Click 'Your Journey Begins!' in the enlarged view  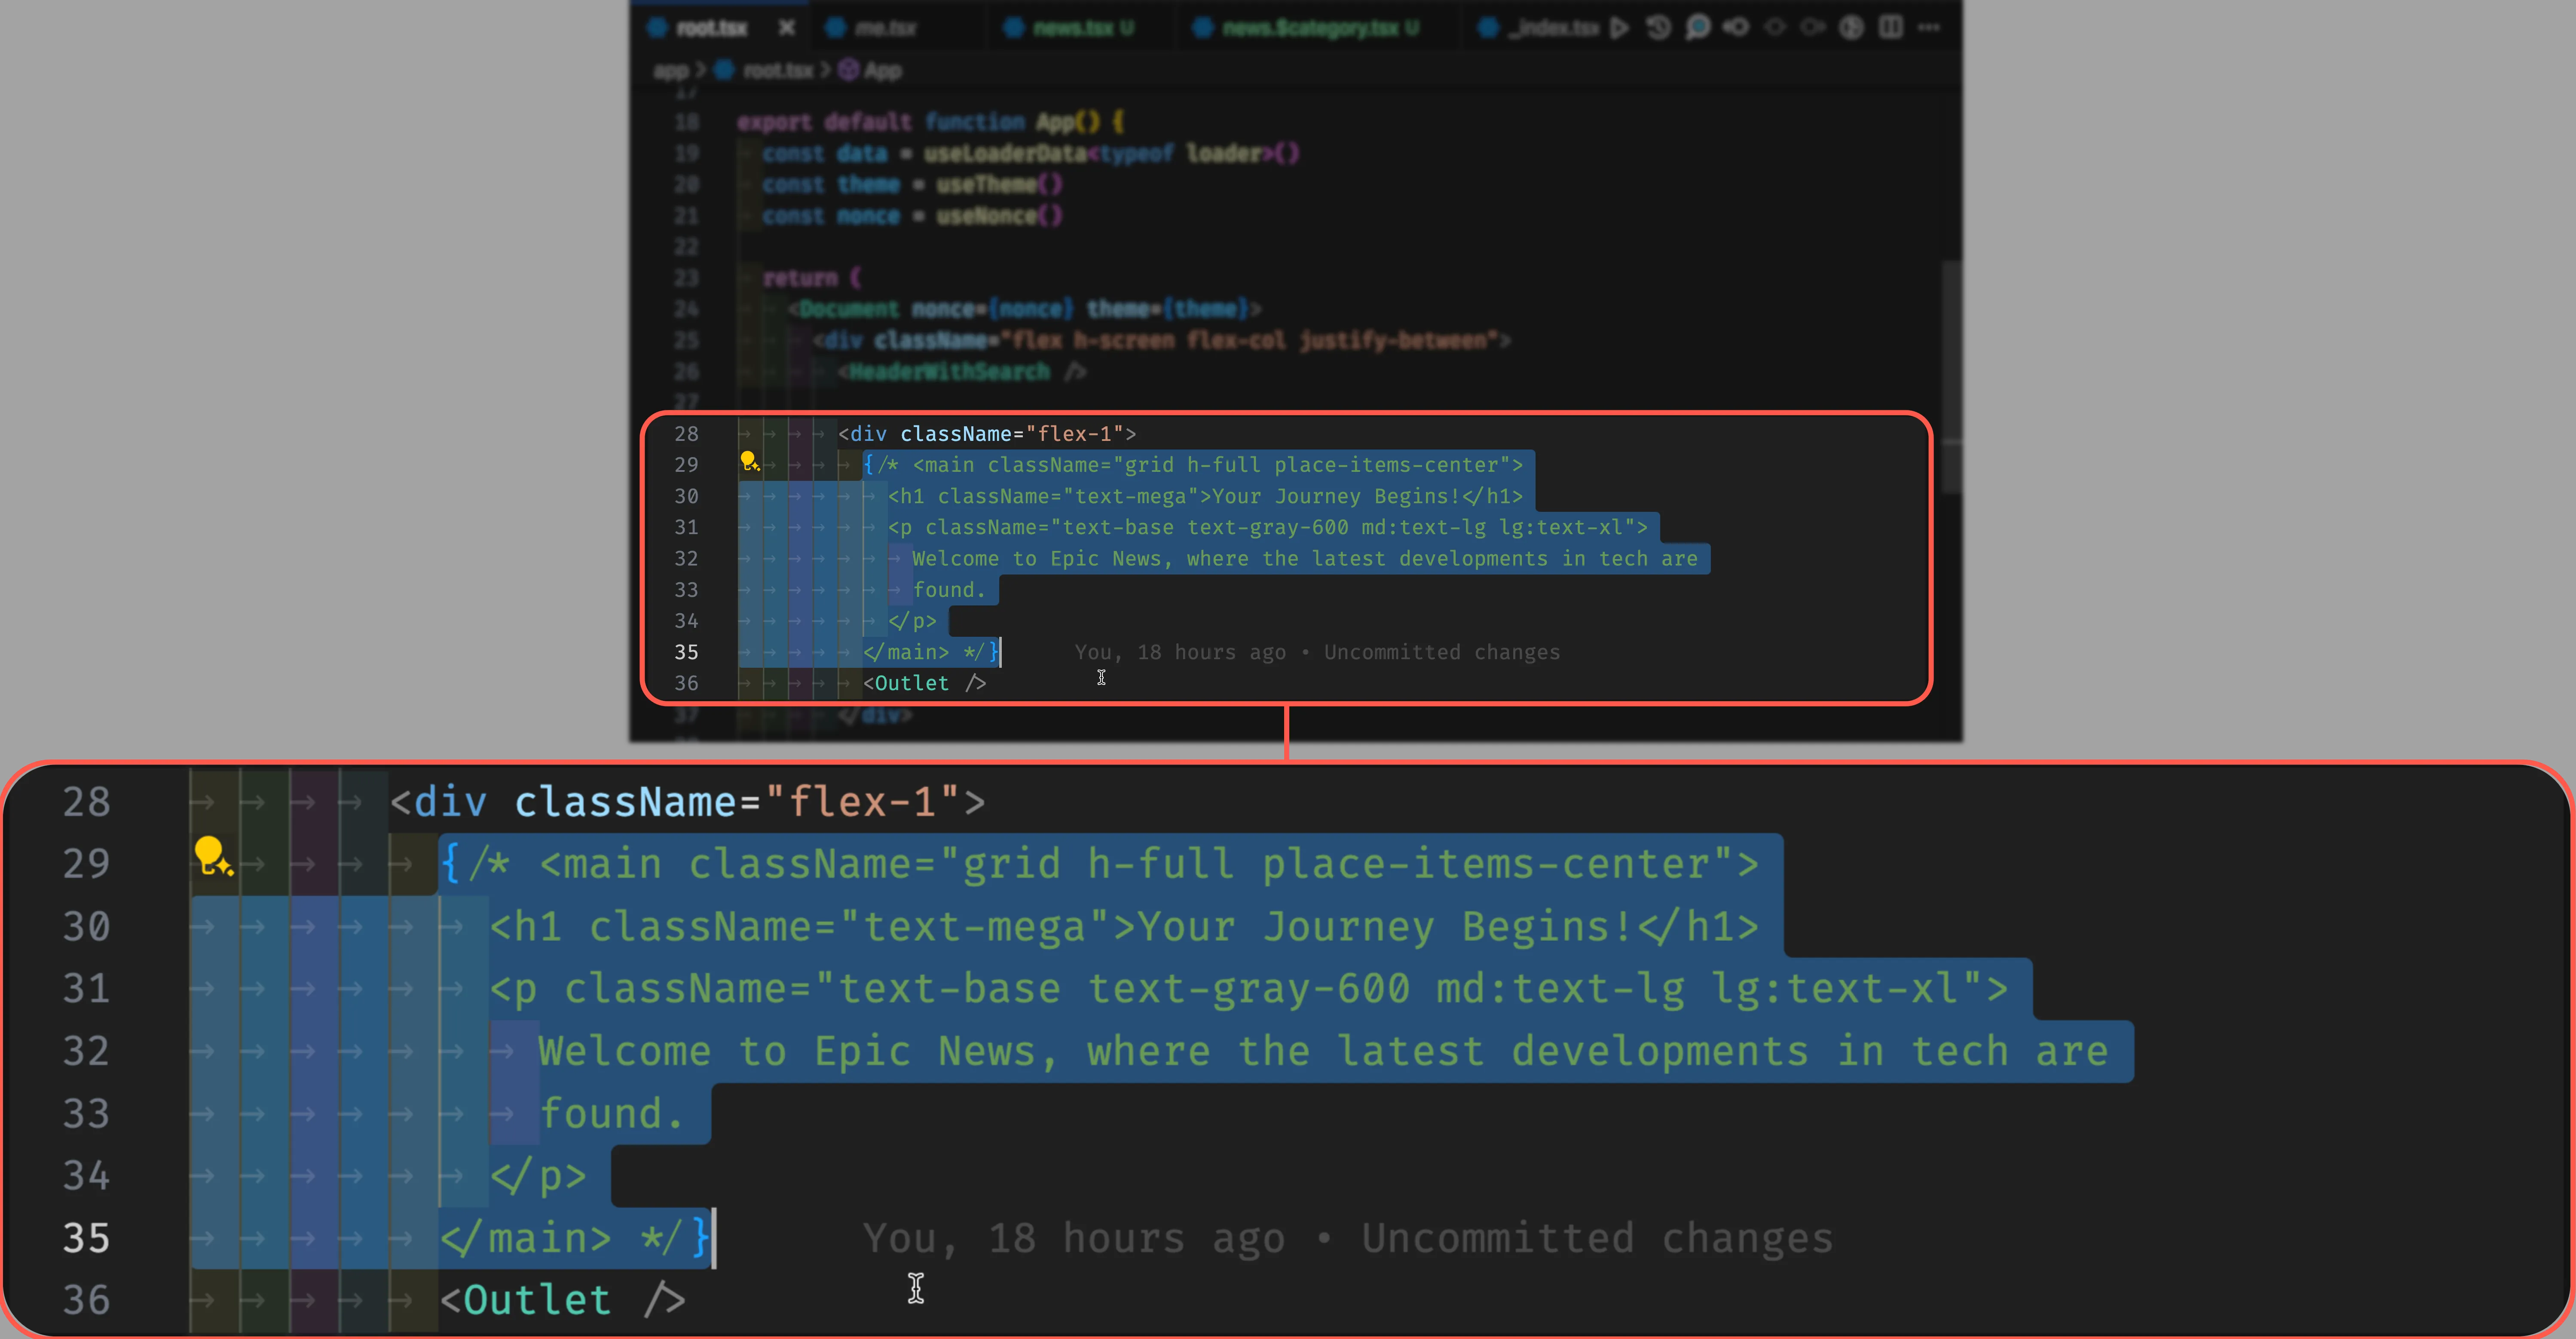pos(1385,927)
